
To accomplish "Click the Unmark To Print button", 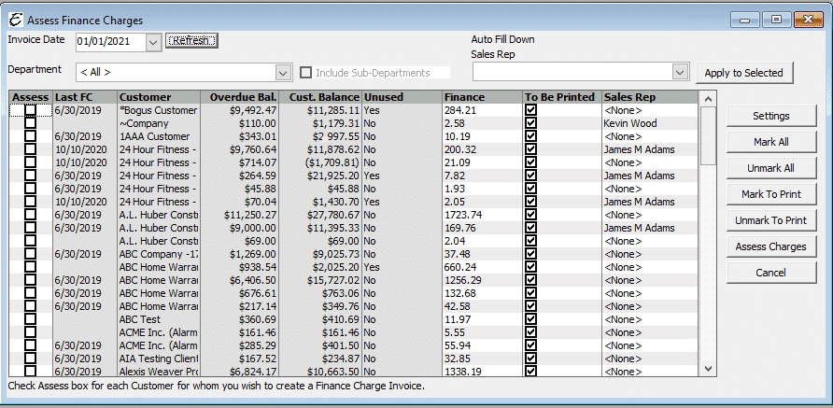I will (x=770, y=220).
